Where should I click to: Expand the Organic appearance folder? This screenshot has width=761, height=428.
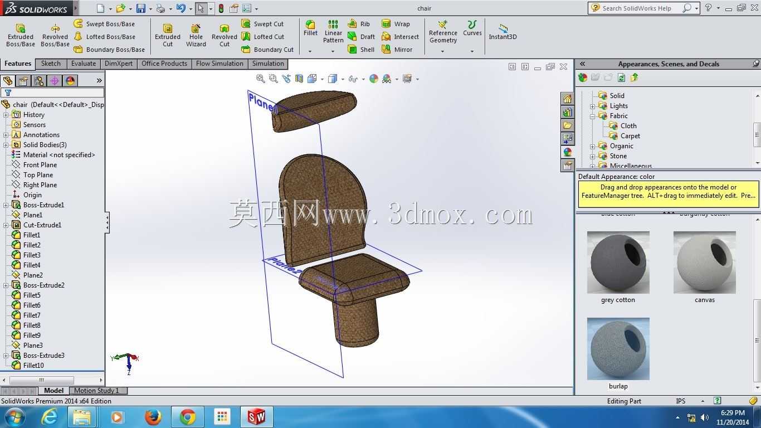pos(593,146)
